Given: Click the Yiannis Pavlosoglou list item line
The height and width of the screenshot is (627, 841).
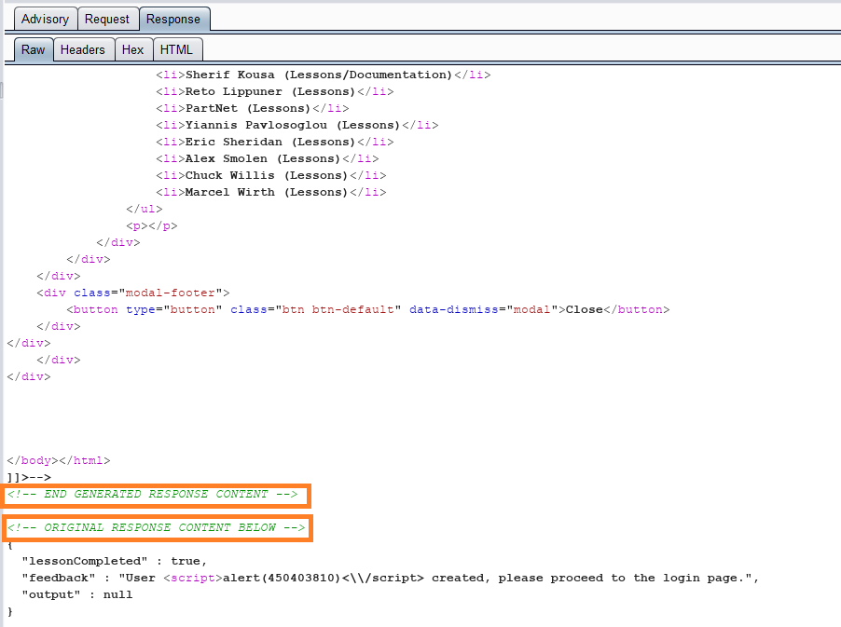Looking at the screenshot, I should (297, 126).
